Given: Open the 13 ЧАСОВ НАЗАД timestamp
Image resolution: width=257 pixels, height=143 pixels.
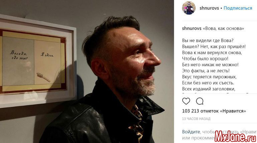Looking at the screenshot, I should tap(196, 119).
